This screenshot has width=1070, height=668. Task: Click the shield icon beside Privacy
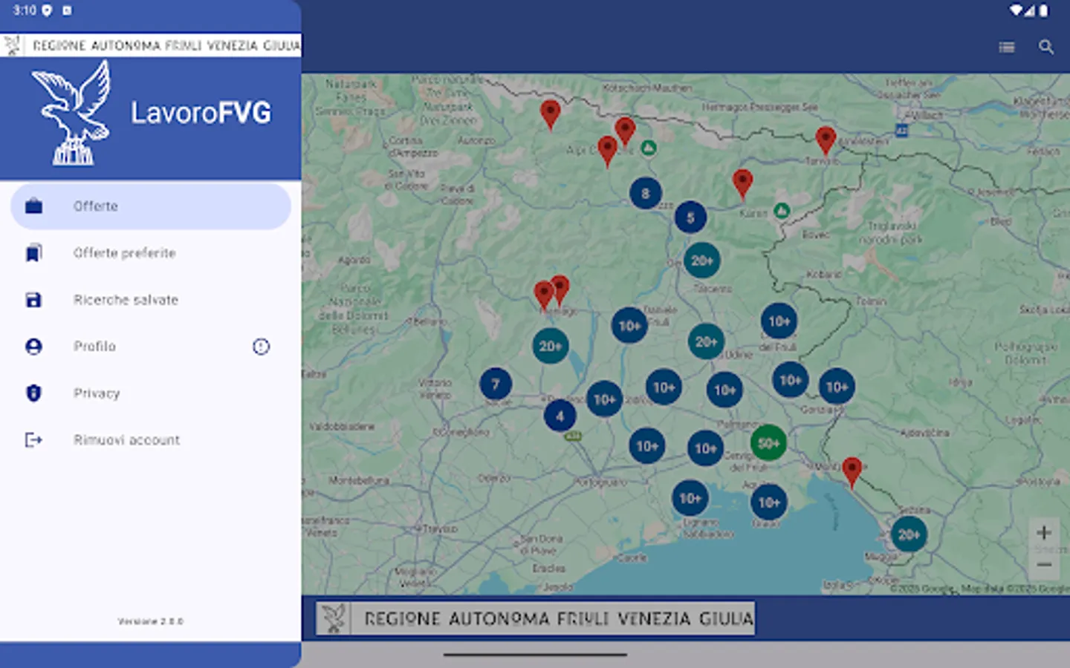tap(33, 393)
